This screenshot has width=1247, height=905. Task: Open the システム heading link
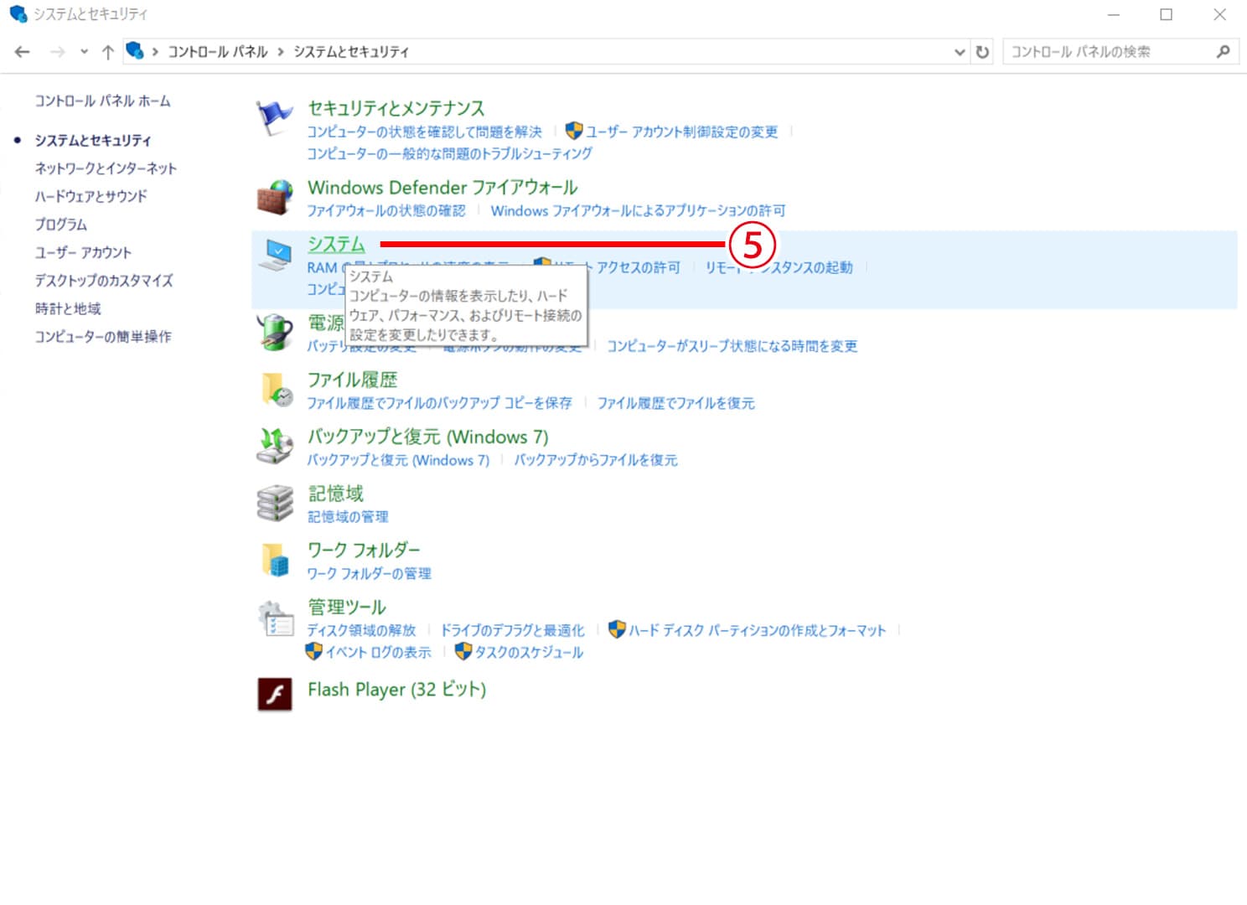click(336, 244)
